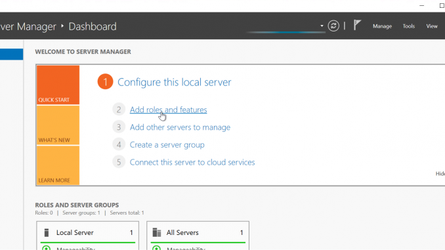Refresh the Server Manager dashboard

pos(333,26)
